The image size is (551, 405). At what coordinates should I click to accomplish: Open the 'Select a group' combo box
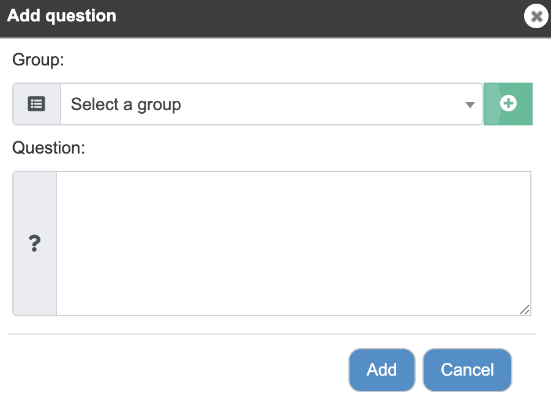pos(272,104)
